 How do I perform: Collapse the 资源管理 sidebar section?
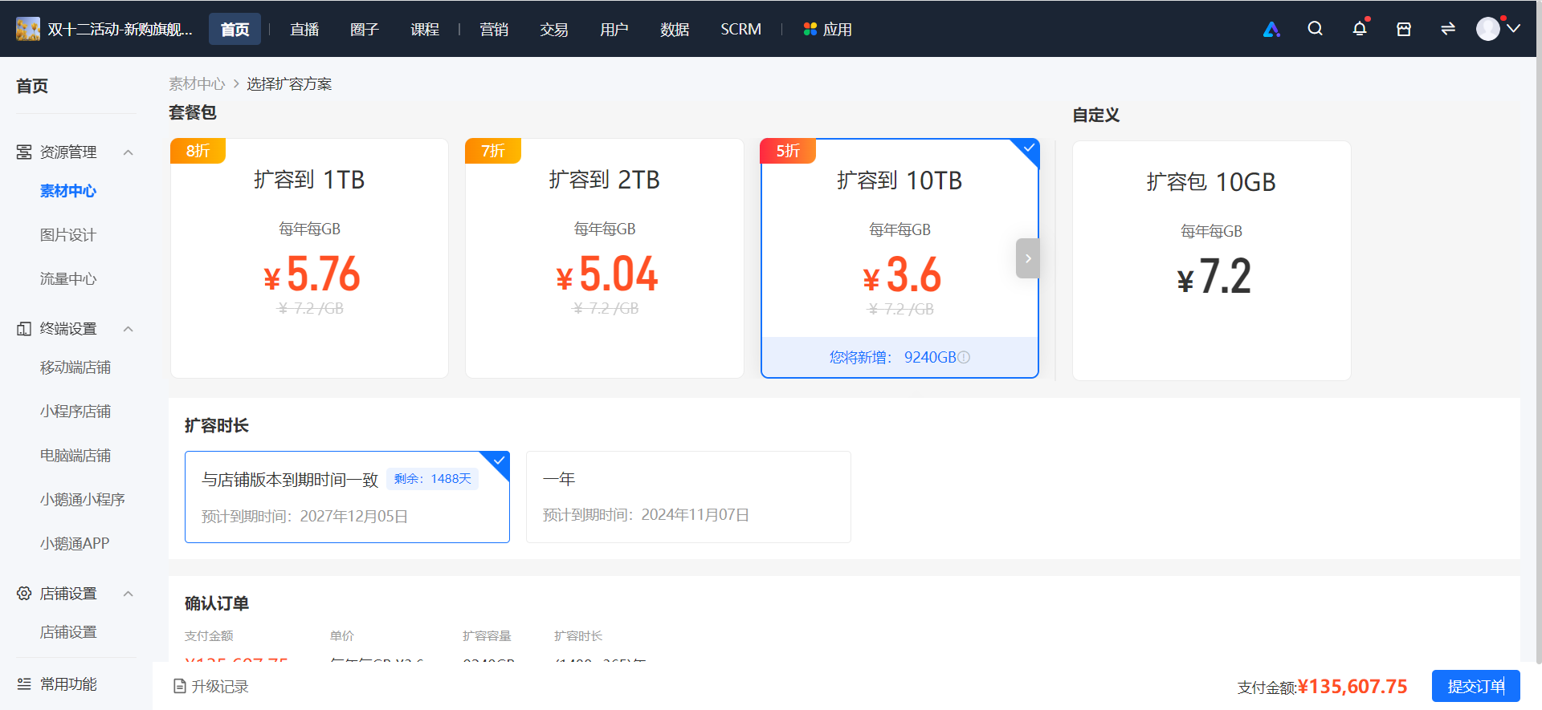tap(128, 152)
